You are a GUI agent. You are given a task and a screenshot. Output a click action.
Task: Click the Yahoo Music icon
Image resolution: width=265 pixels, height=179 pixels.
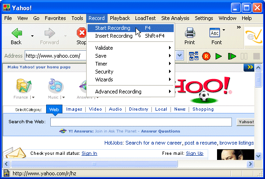tap(56, 86)
